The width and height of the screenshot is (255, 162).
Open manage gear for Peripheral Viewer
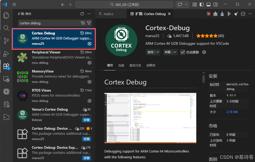coord(90,63)
